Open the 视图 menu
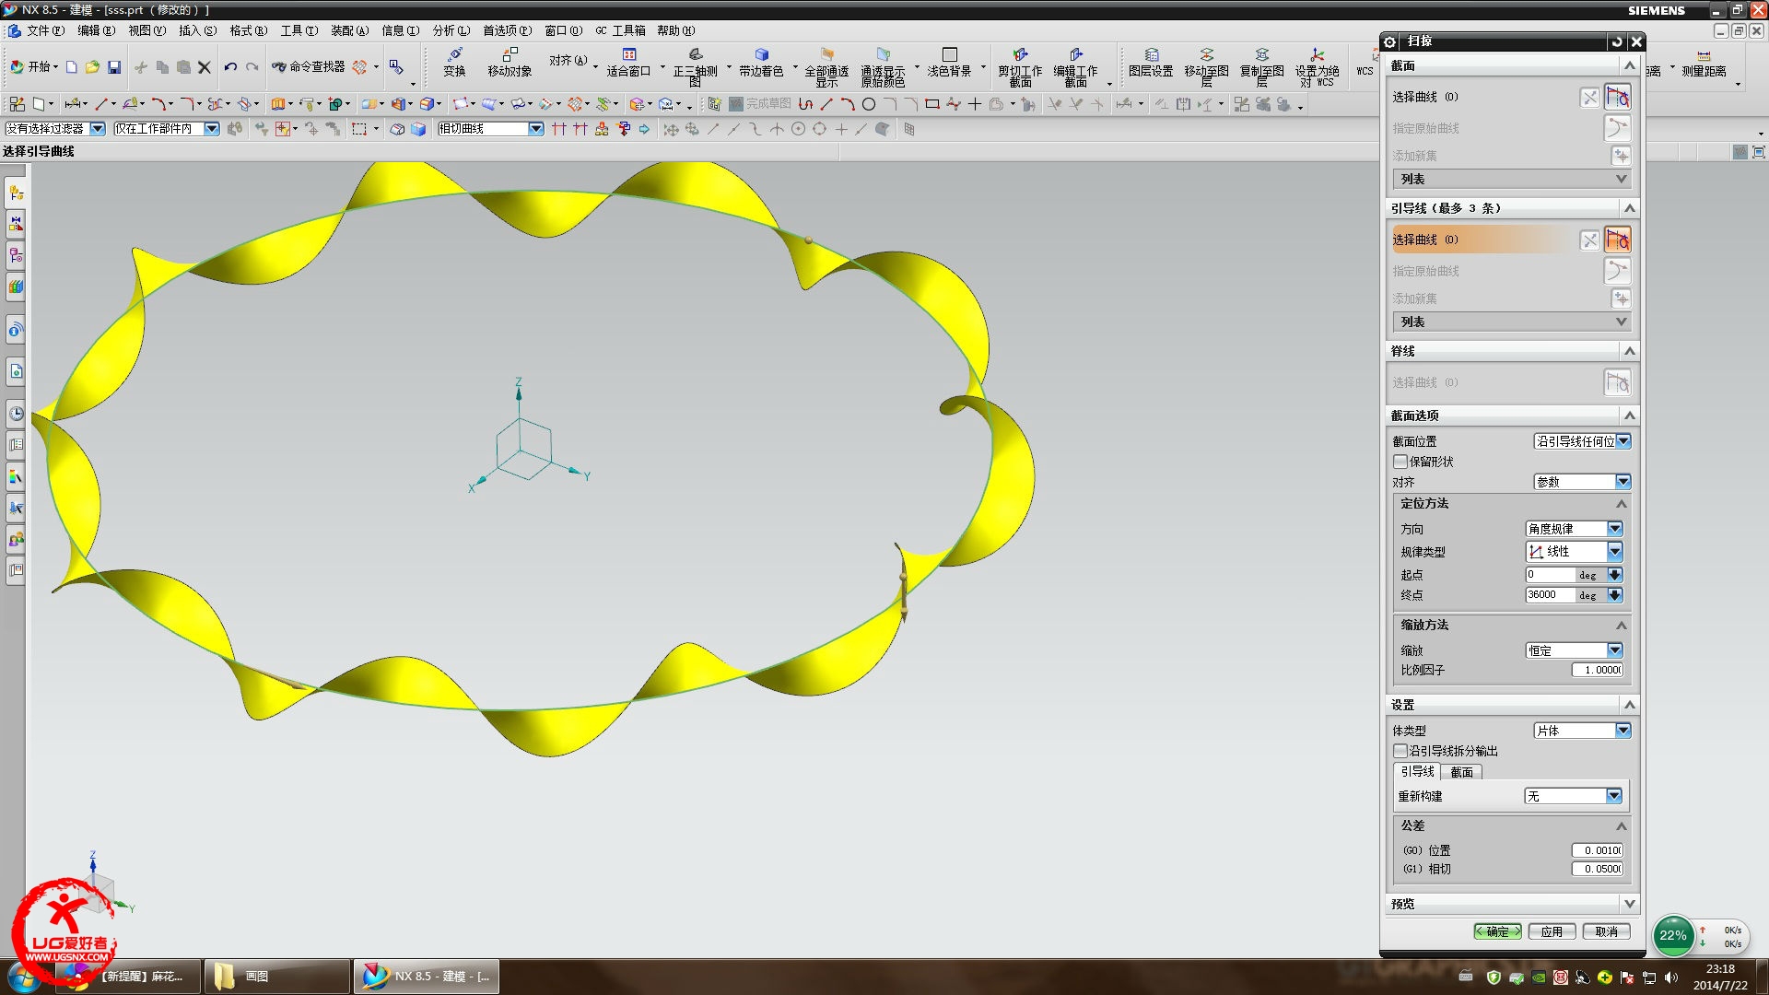Screen dimensions: 1769x995 (146, 30)
